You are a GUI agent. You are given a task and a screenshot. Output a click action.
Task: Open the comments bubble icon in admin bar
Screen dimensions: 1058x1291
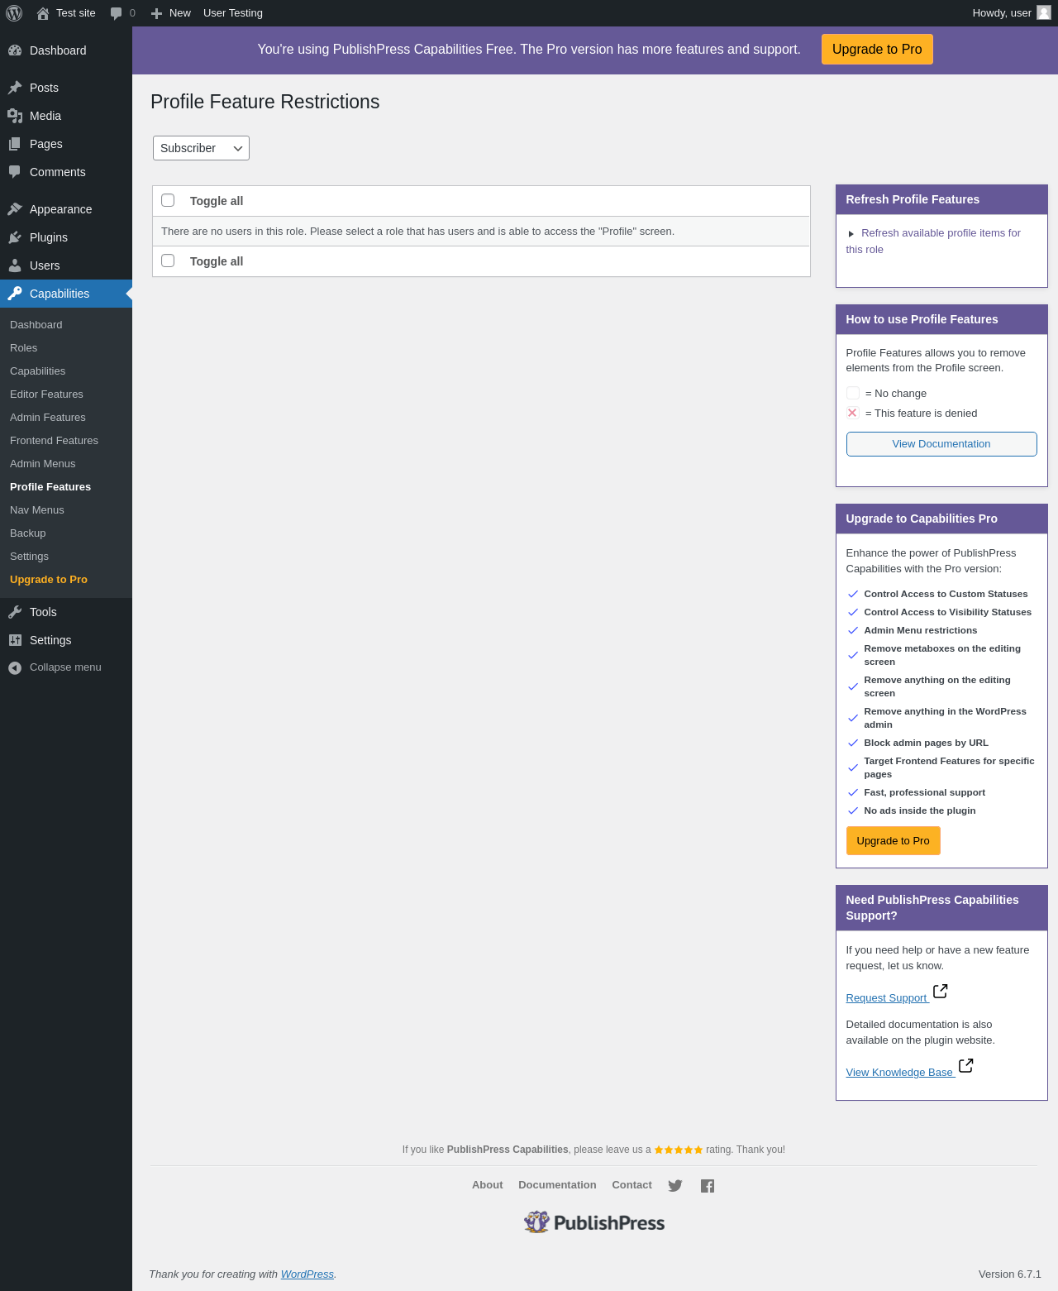116,13
